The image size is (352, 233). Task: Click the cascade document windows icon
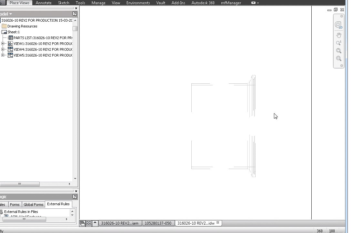coord(83,223)
